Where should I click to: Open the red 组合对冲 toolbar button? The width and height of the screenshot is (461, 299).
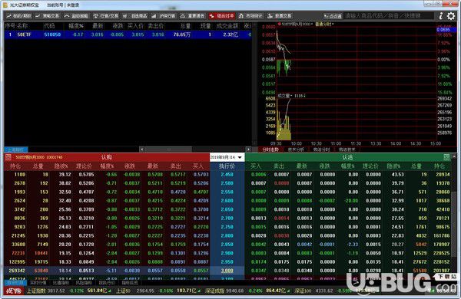click(x=222, y=16)
